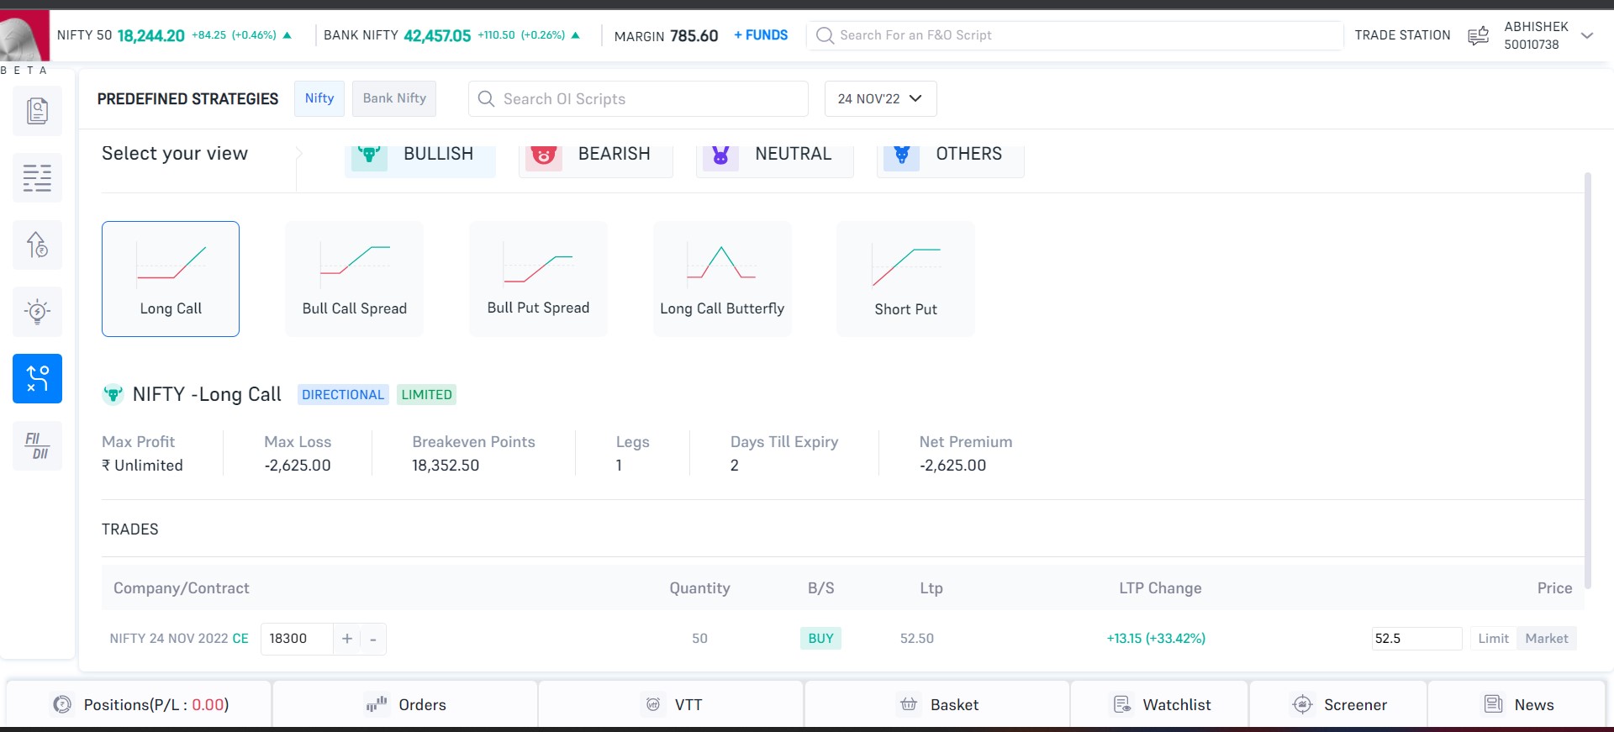Click the thumbs-up feedback icon near Trade Station
Screen dimensions: 1614x732
pos(1478,35)
